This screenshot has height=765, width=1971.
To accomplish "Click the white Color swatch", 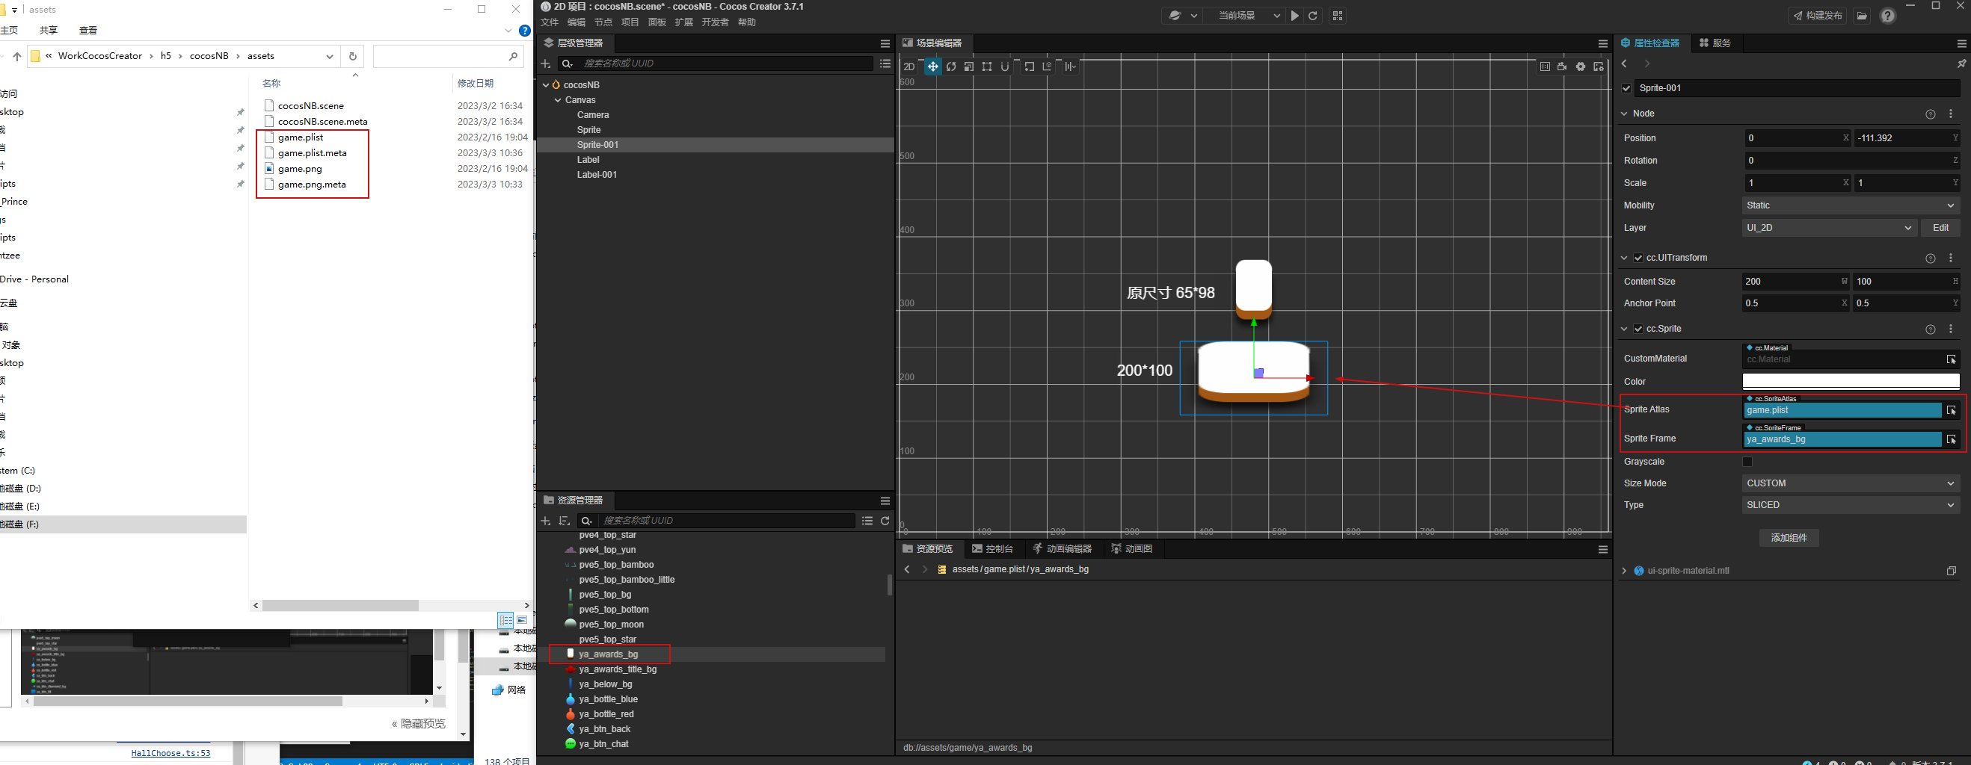I will [x=1849, y=381].
